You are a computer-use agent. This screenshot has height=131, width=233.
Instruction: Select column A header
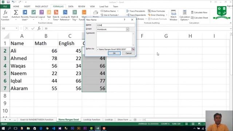click(22, 36)
